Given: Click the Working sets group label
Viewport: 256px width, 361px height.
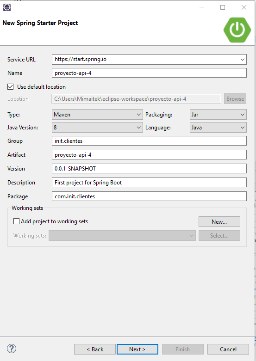Looking at the screenshot, I should 27,208.
